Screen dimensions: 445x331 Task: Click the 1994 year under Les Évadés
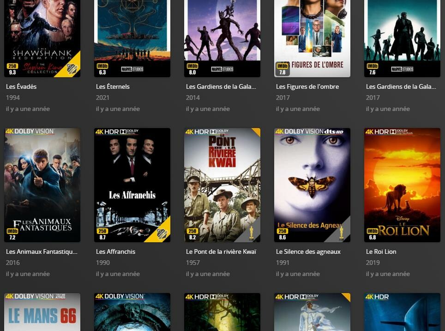tap(13, 98)
